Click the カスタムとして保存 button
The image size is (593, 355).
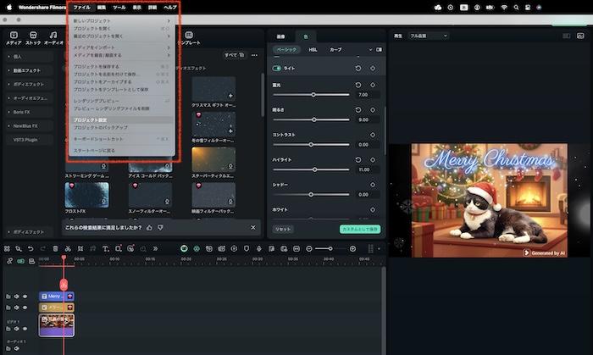[360, 229]
